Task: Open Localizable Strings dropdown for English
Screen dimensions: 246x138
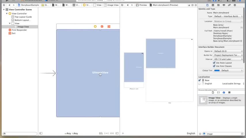Action: click(233, 83)
